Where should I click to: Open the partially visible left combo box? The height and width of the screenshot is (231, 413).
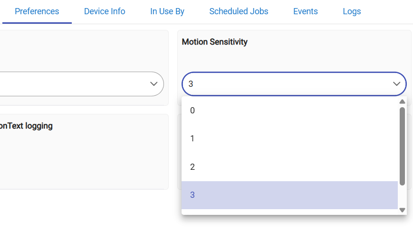click(76, 84)
